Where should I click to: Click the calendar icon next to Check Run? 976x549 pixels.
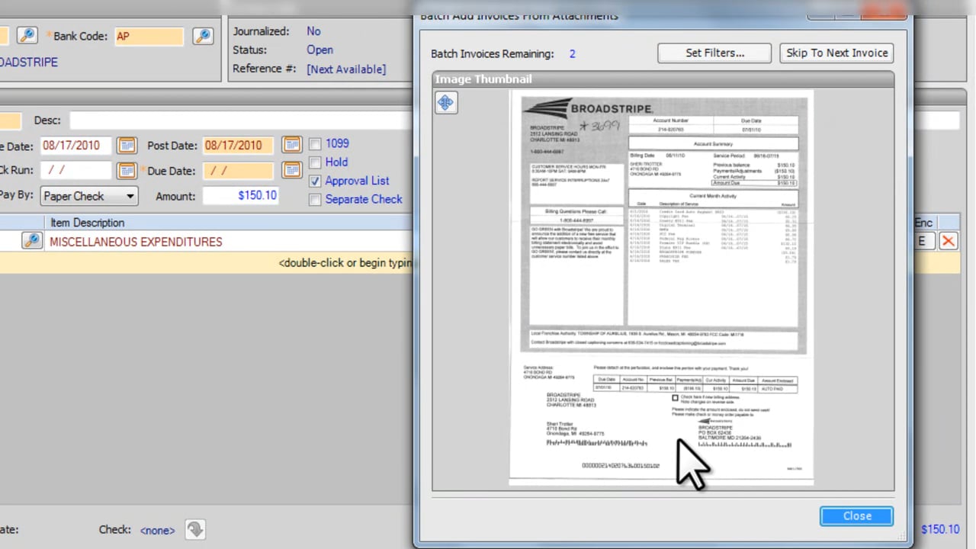127,170
